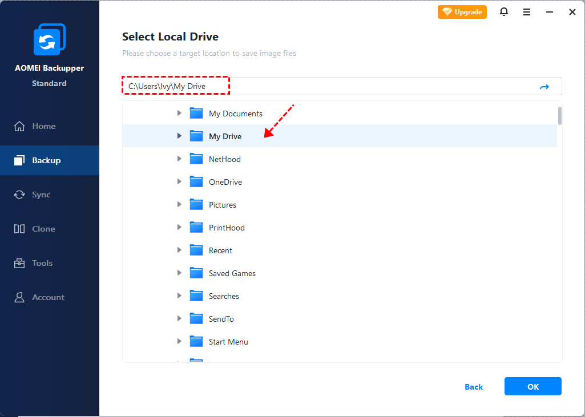Screen dimensions: 585x417
Task: Click the Searches folder icon
Action: click(196, 295)
